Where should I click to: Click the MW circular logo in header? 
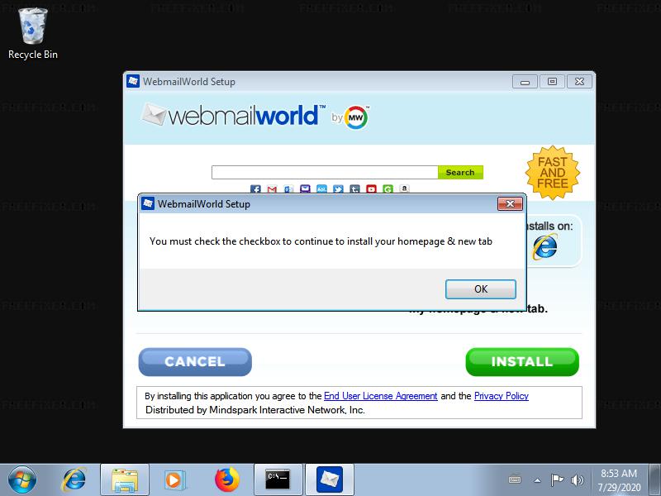(x=356, y=117)
